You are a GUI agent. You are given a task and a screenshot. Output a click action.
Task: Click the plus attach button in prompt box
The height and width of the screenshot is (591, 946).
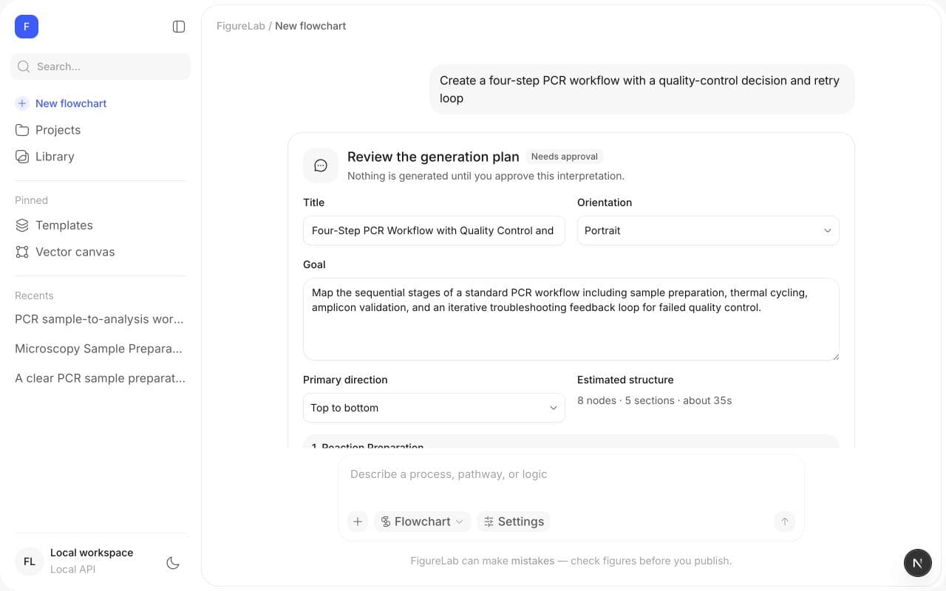click(358, 522)
